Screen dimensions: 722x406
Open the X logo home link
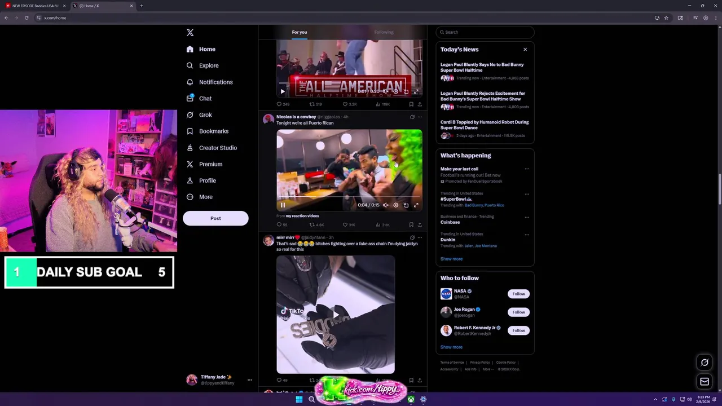tap(190, 33)
